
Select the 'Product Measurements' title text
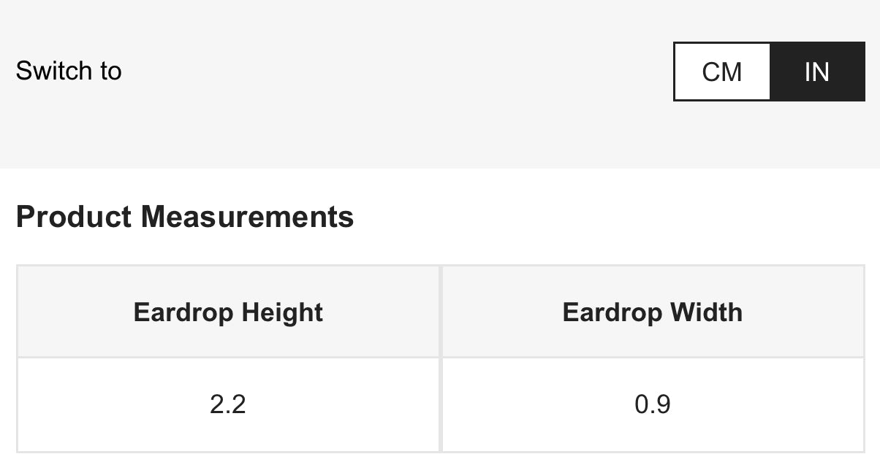click(185, 217)
